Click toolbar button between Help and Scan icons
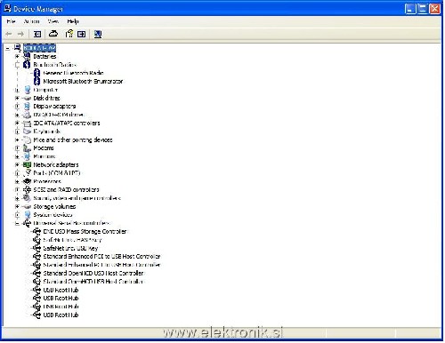Screen dimensions: 445x343 pyautogui.click(x=81, y=34)
